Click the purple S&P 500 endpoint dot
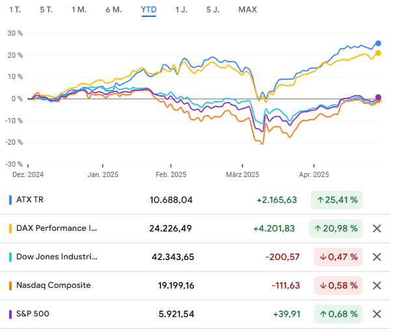The height and width of the screenshot is (332, 394). [x=378, y=97]
